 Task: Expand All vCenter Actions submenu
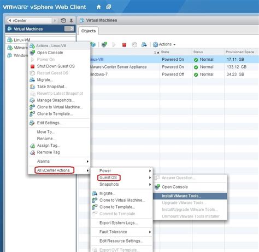pos(59,170)
